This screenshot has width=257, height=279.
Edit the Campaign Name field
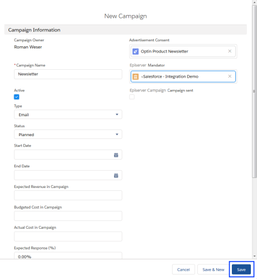68,74
